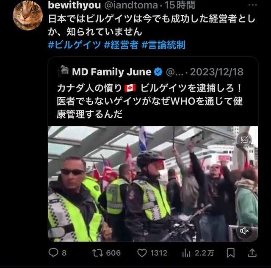Image resolution: width=271 pixels, height=268 pixels.
Task: Open the three-dot more options menu
Action: pyautogui.click(x=252, y=5)
